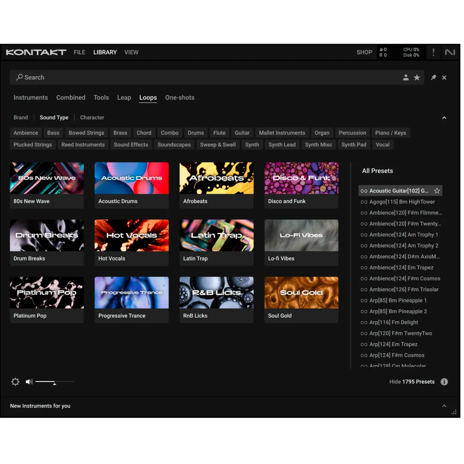Click the info icon beside preset count

click(x=444, y=382)
